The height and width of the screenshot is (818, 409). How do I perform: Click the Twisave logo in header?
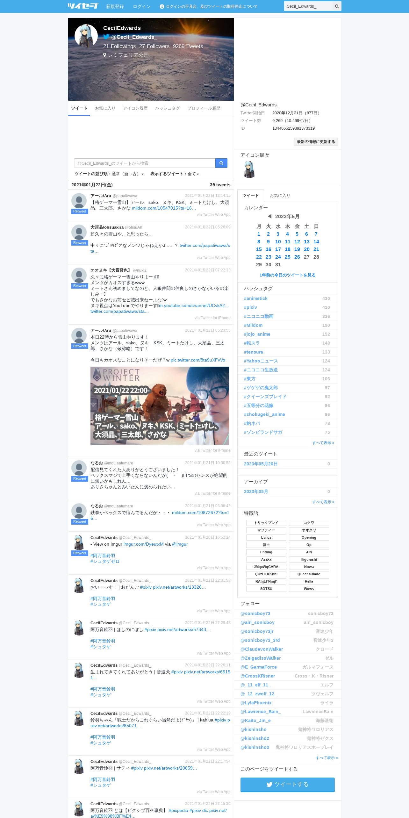click(83, 6)
